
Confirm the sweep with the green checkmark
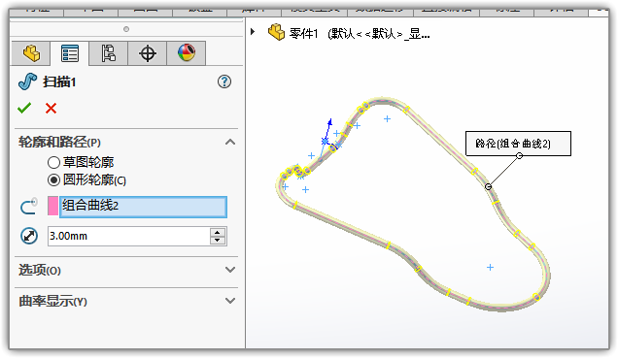pyautogui.click(x=24, y=108)
